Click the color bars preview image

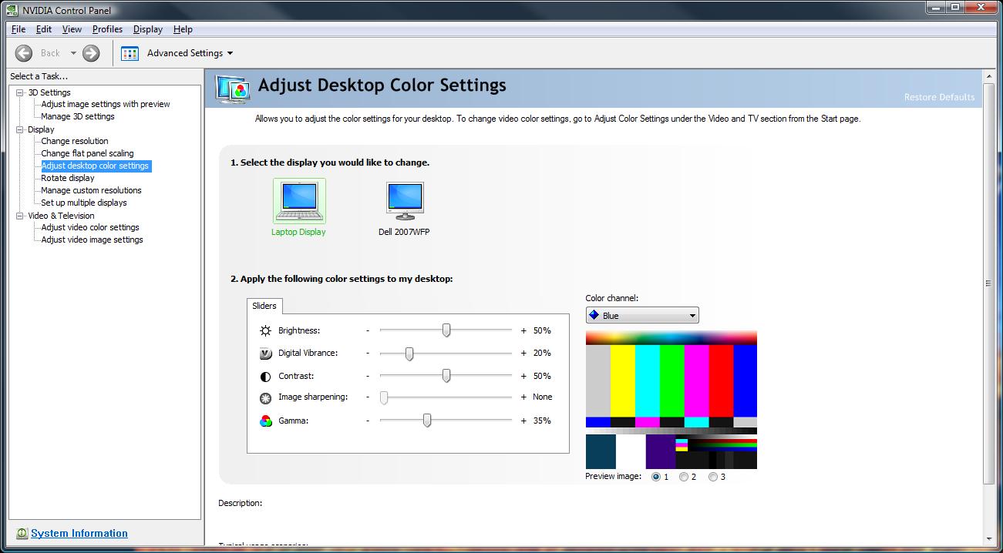coord(671,400)
